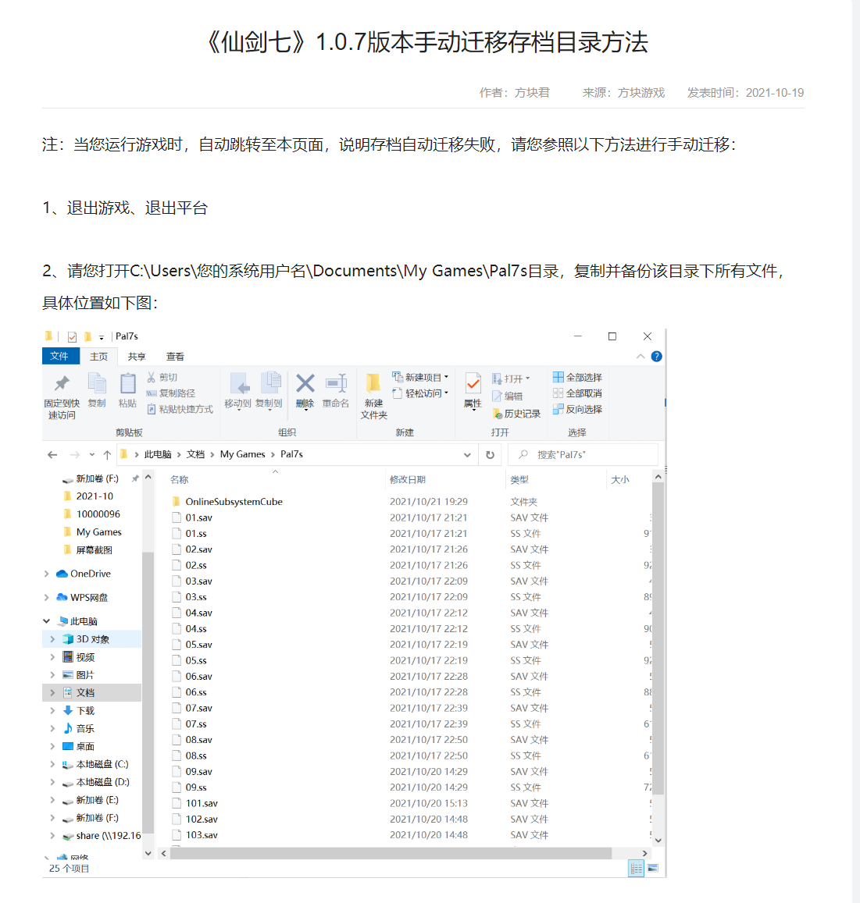Screen dimensions: 860x903
Task: Click 此电脑 in the address breadcrumb
Action: click(157, 454)
